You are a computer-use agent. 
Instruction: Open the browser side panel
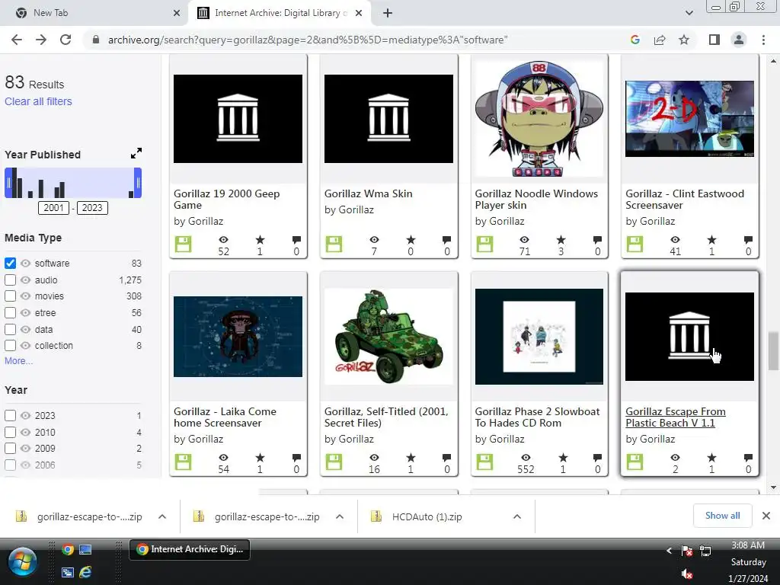[714, 40]
